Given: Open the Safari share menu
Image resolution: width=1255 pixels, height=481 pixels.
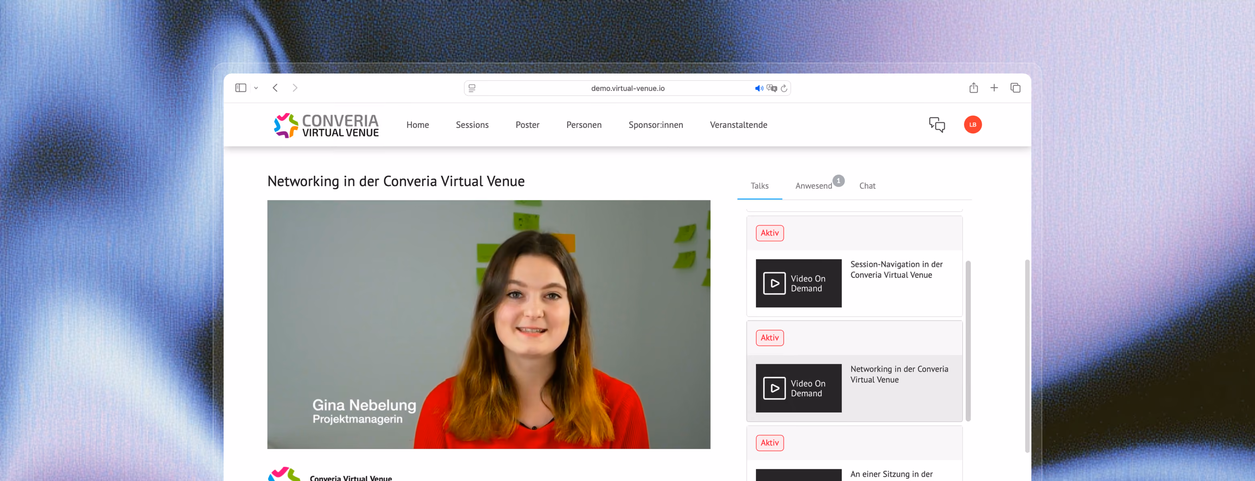Looking at the screenshot, I should pos(973,88).
